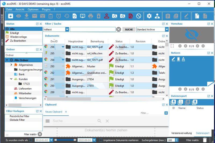Click the fulltext search input field
Screen dimensions: 215x143
(x=93, y=29)
